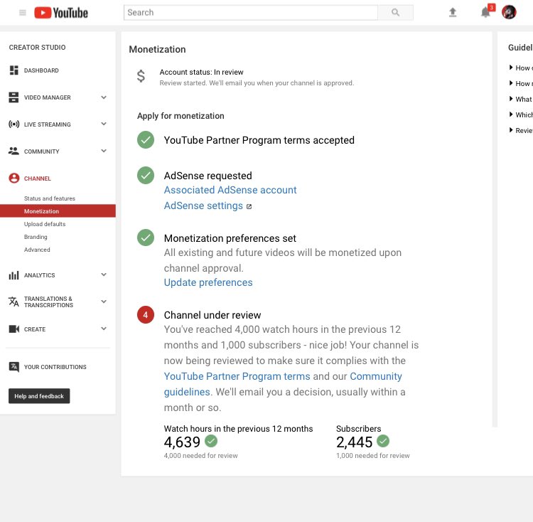
Task: Click the '4,639' watch hours value
Action: click(x=182, y=442)
